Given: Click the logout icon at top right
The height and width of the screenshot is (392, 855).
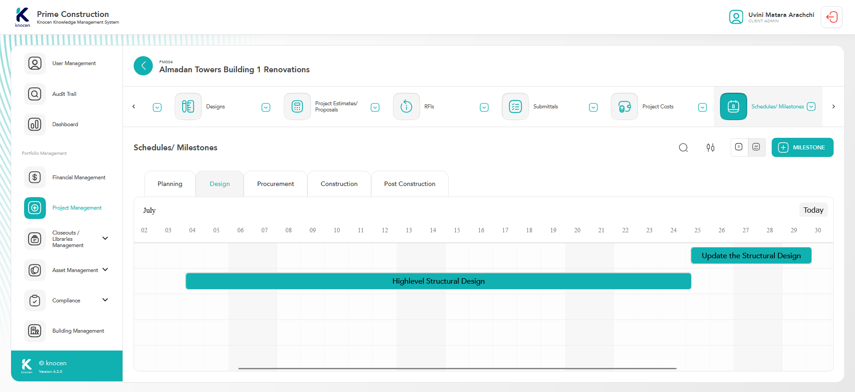Looking at the screenshot, I should (831, 17).
